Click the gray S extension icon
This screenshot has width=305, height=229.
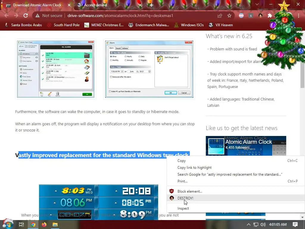(x=251, y=16)
